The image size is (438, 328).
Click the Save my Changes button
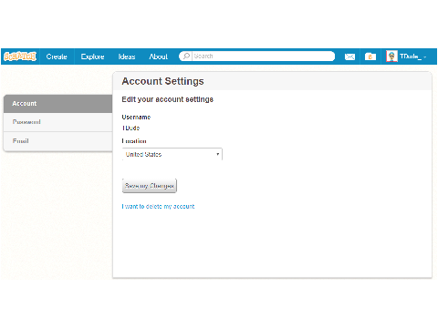[150, 186]
